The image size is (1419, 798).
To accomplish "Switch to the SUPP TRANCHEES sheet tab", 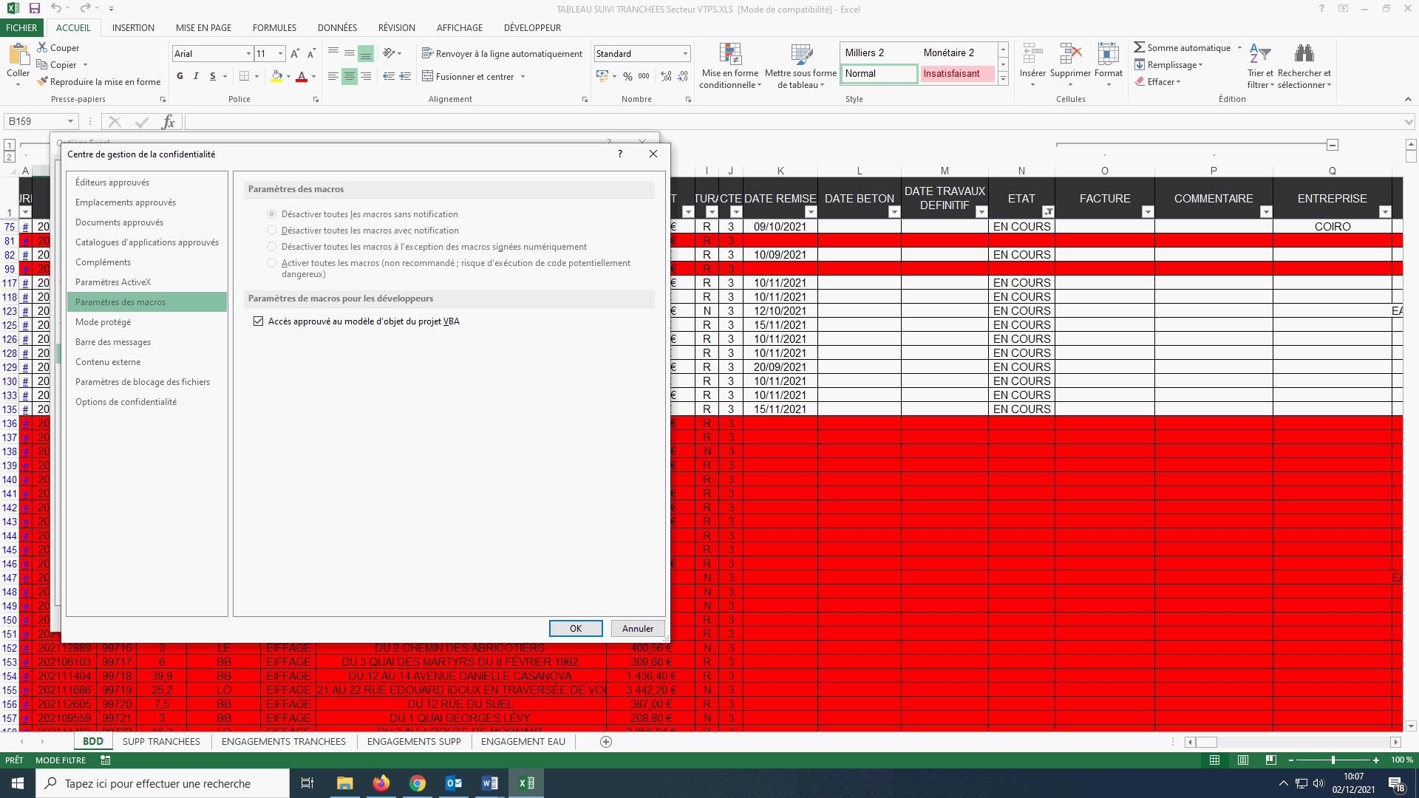I will [161, 741].
